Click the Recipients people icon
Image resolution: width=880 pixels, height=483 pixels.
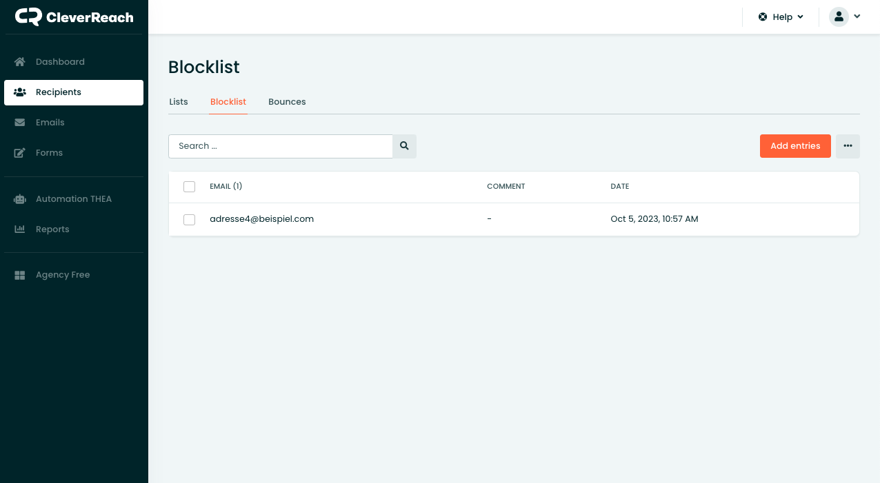click(x=20, y=92)
